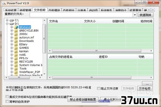Click the Downloads folder icon
Image resolution: width=161 pixels, height=107 pixels.
pyautogui.click(x=16, y=41)
